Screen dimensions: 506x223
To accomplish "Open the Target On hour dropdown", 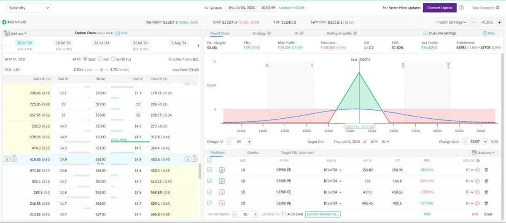I will (x=374, y=142).
